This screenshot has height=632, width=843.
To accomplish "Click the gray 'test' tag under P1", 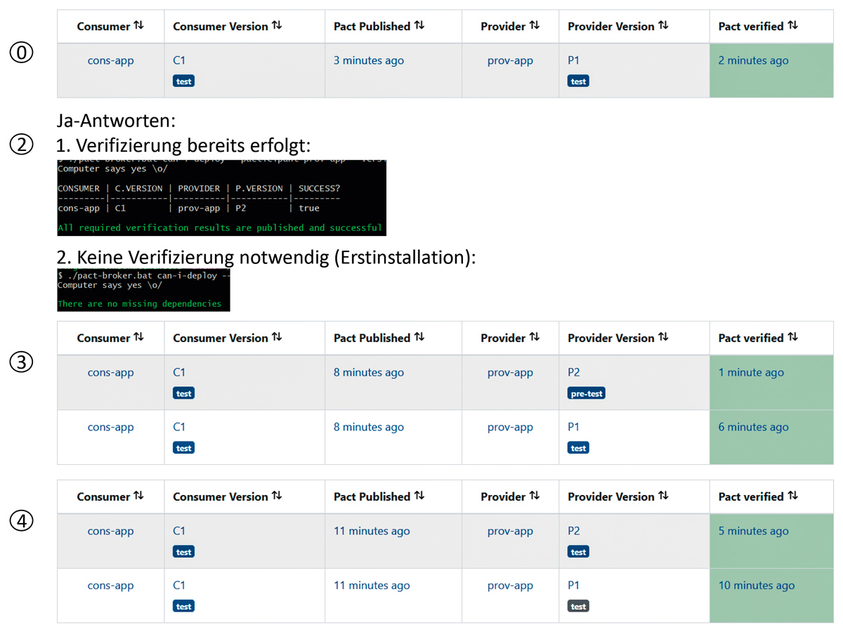I will 578,607.
